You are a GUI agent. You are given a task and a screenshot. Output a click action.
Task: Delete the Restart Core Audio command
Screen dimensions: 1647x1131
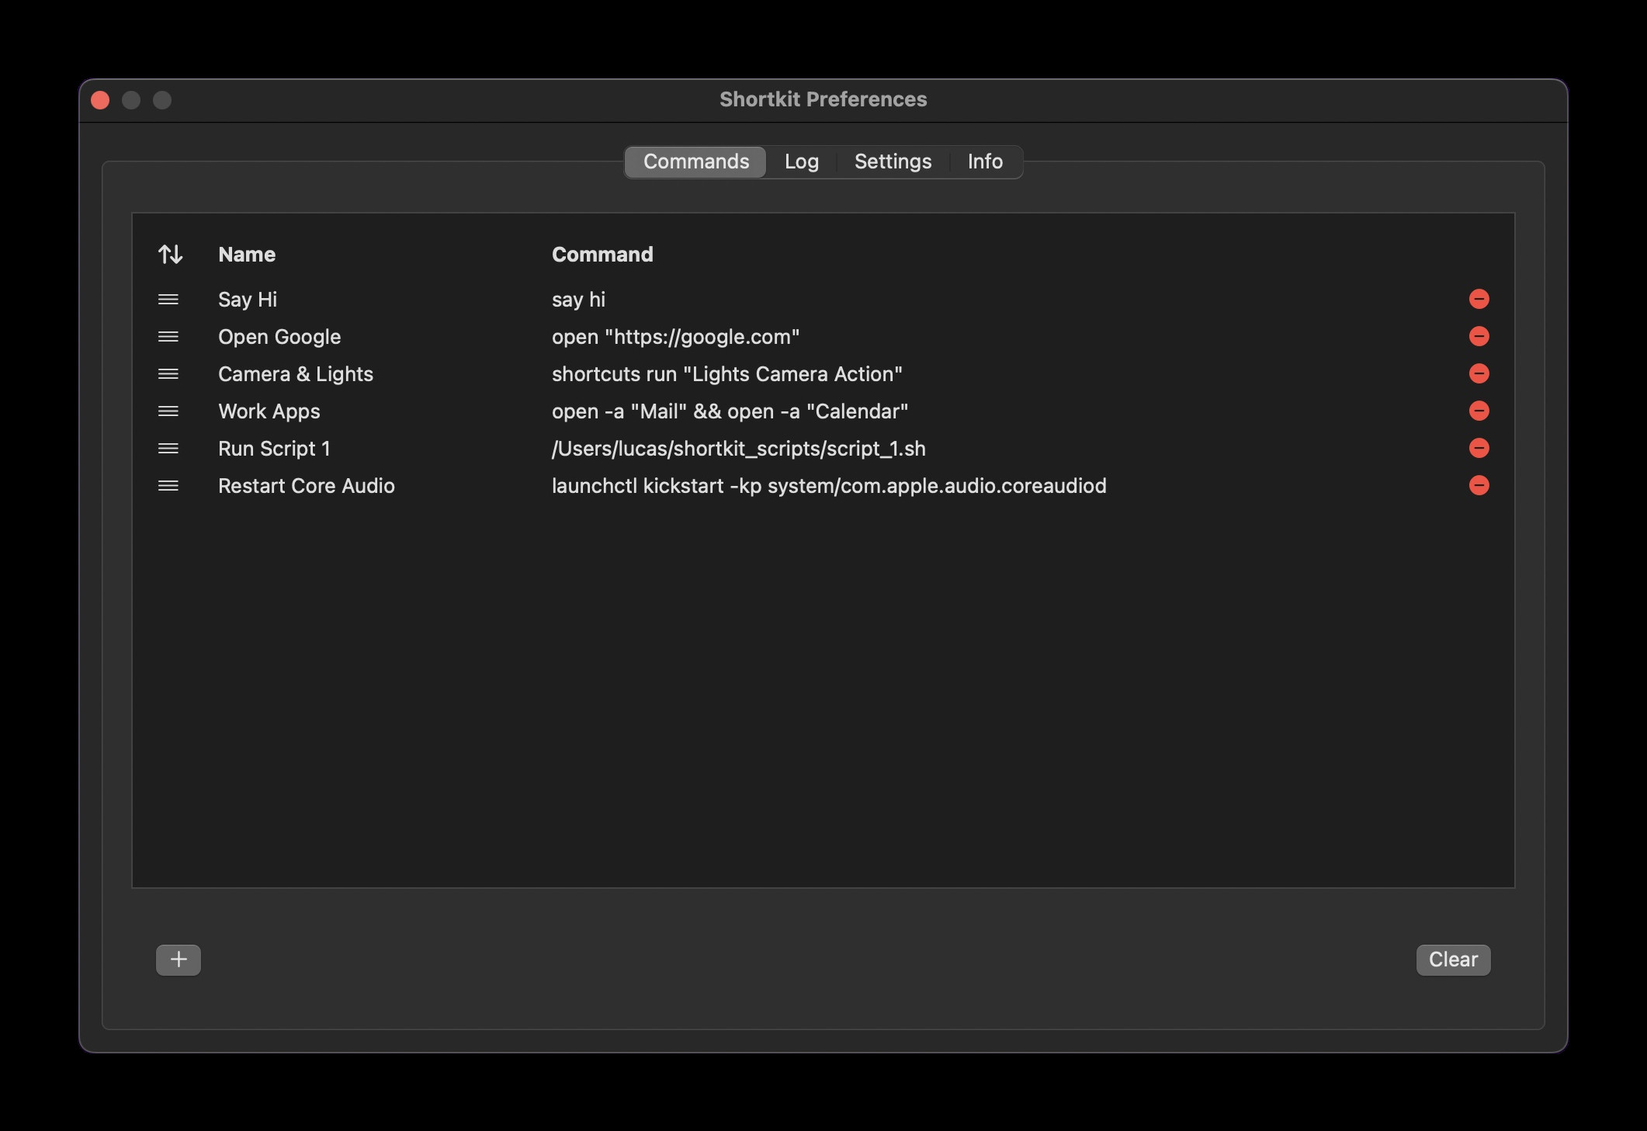[x=1479, y=486]
